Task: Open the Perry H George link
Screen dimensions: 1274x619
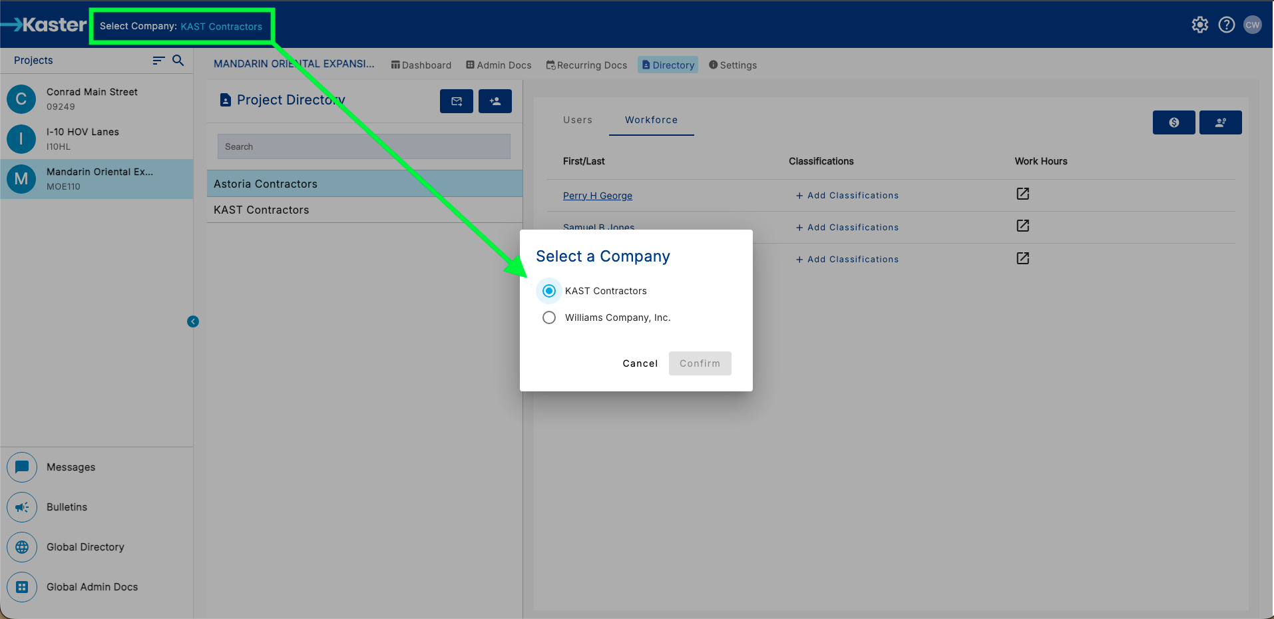Action: click(597, 196)
